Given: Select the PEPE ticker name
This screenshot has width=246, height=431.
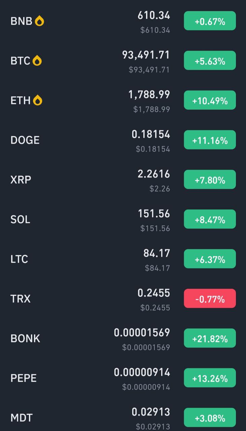Looking at the screenshot, I should point(24,378).
